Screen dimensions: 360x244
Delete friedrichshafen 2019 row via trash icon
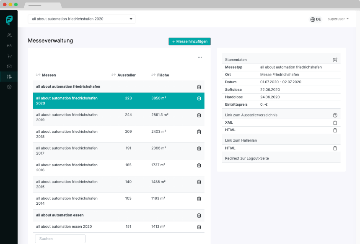coord(199,115)
